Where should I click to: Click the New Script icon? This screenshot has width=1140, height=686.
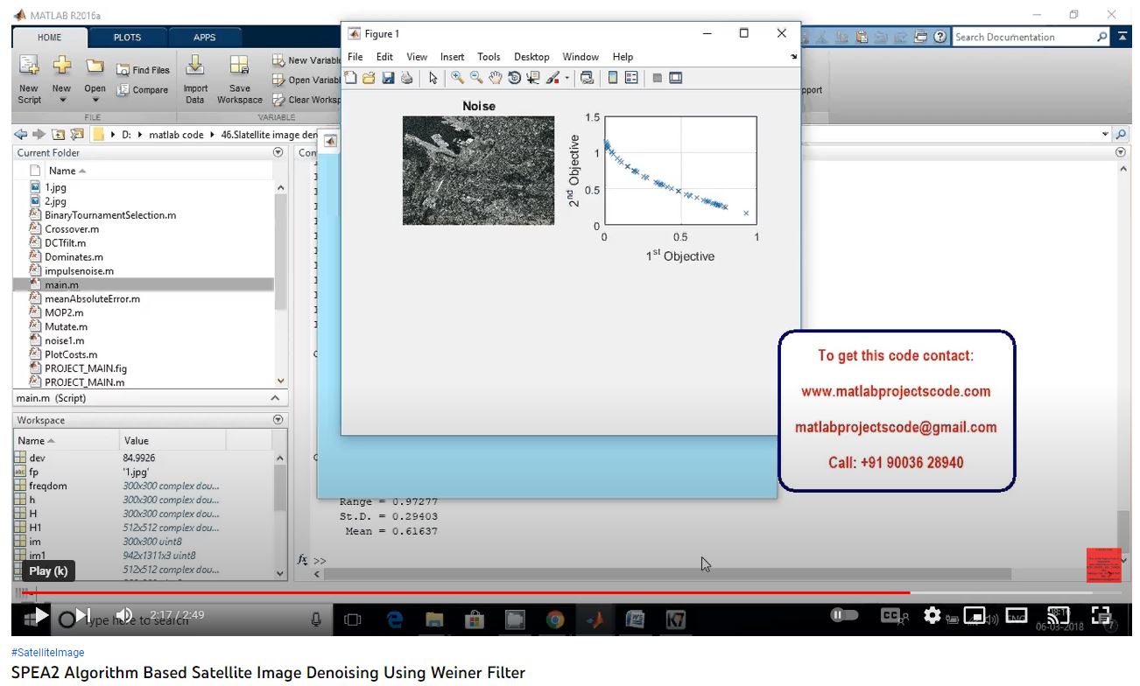pyautogui.click(x=29, y=79)
